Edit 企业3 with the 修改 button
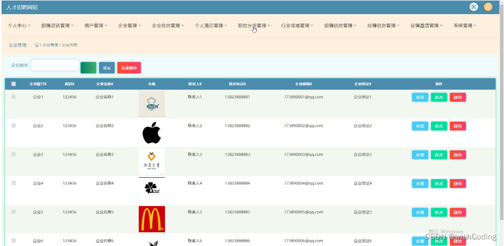The image size is (504, 246). [439, 155]
